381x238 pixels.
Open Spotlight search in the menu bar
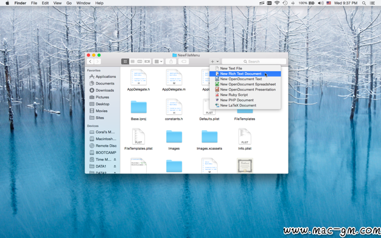coord(364,3)
